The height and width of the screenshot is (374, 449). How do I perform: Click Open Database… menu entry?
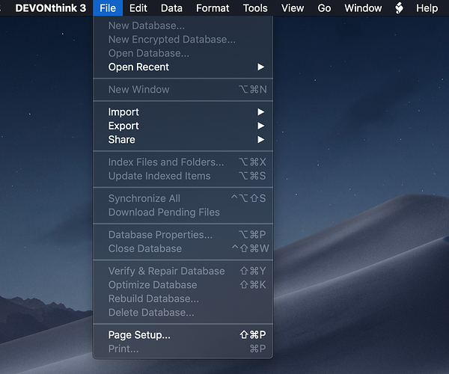click(183, 53)
